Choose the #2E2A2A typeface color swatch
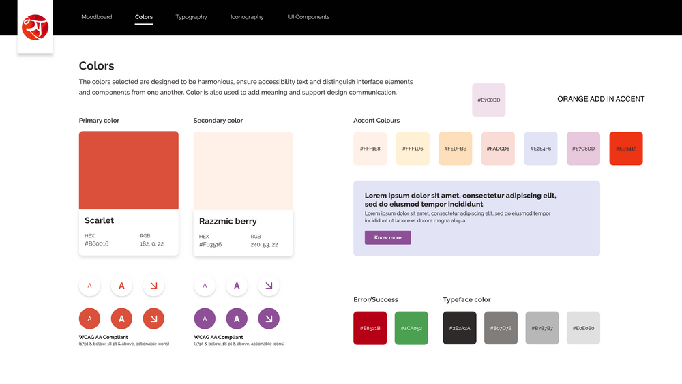Viewport: 682px width, 384px height. click(460, 328)
